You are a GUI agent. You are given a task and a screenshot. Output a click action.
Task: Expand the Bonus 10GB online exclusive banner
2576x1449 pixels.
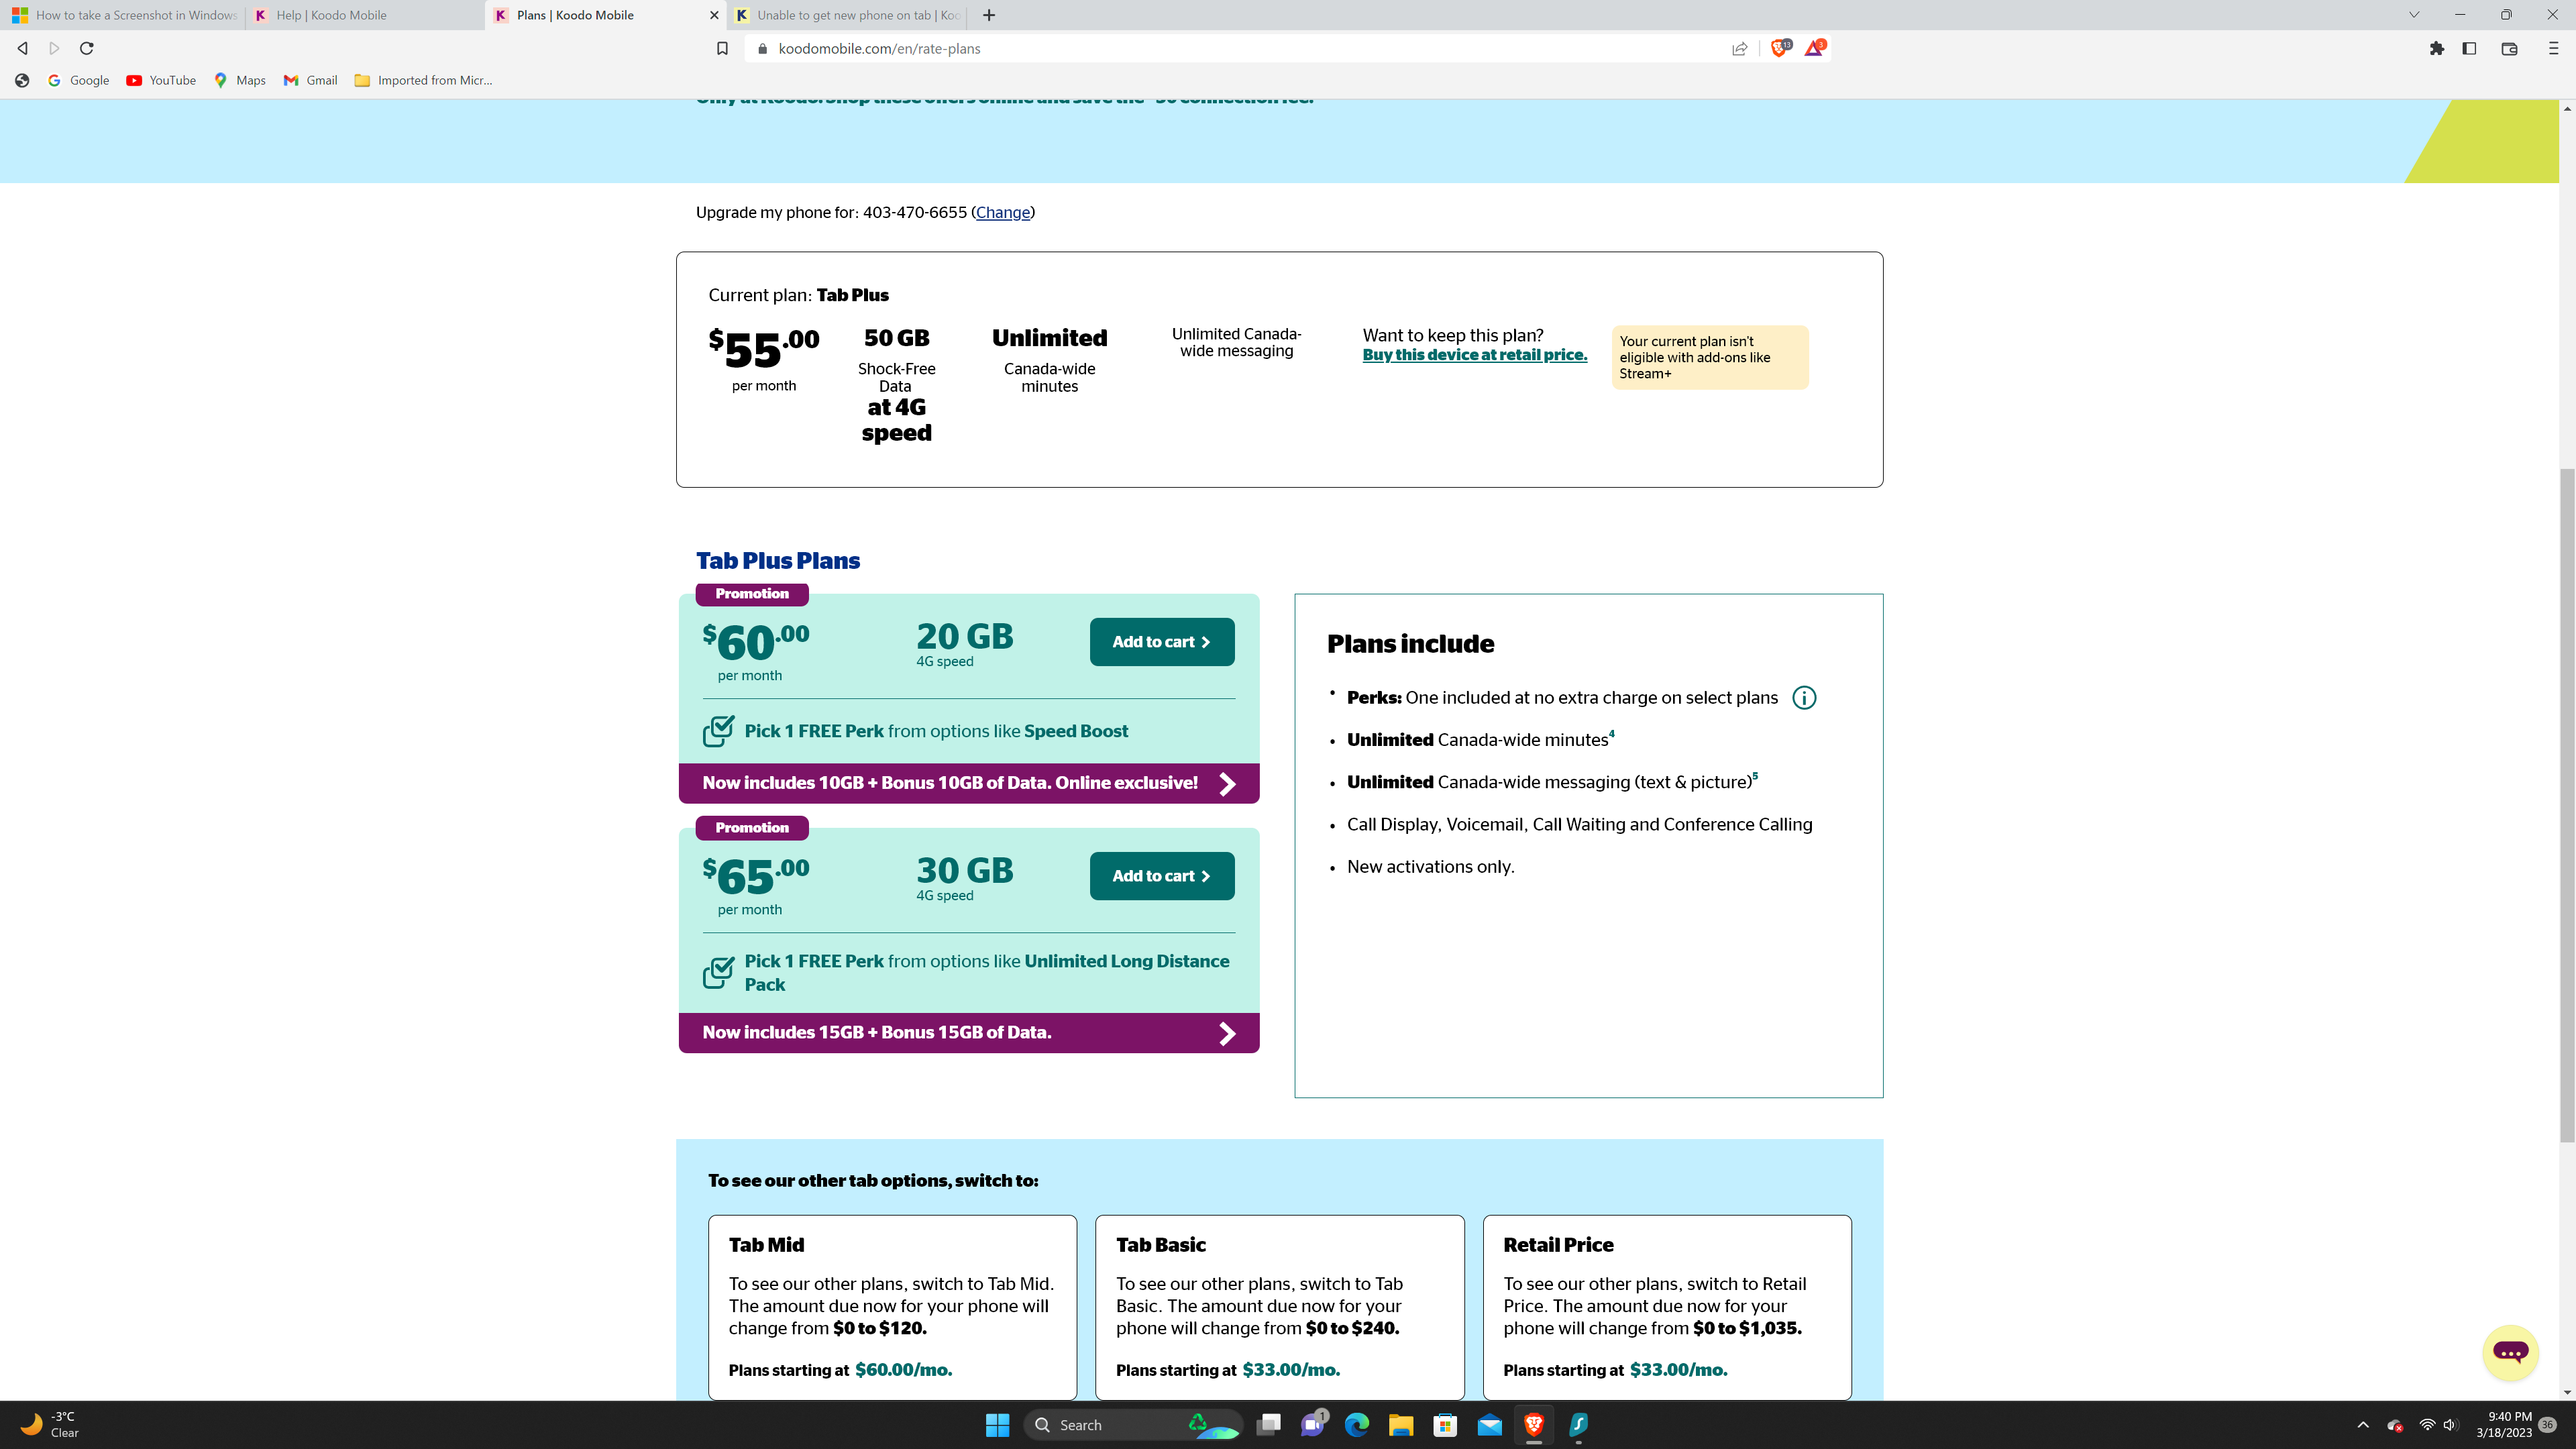[968, 783]
